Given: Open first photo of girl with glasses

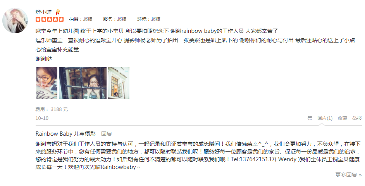Looking at the screenshot, I should pyautogui.click(x=47, y=83).
